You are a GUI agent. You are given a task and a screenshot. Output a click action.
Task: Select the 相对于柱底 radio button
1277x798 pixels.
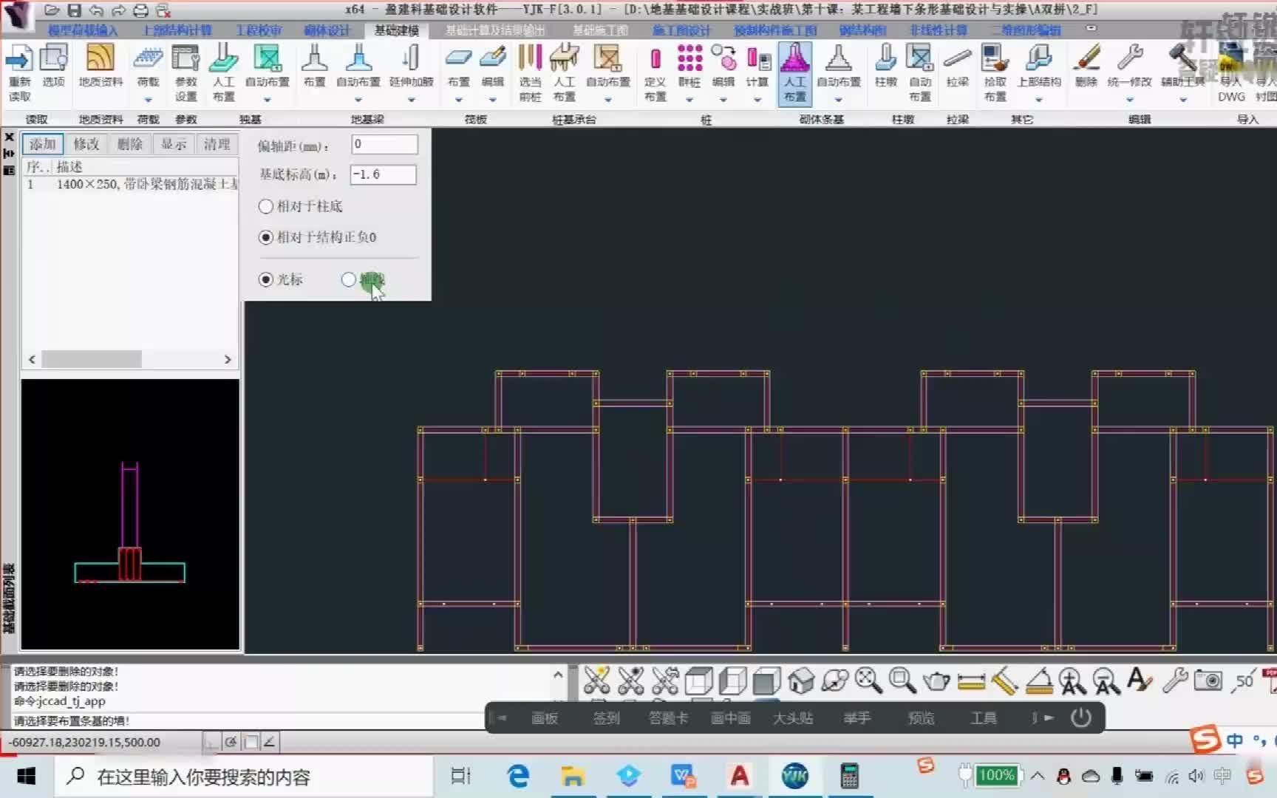tap(266, 206)
